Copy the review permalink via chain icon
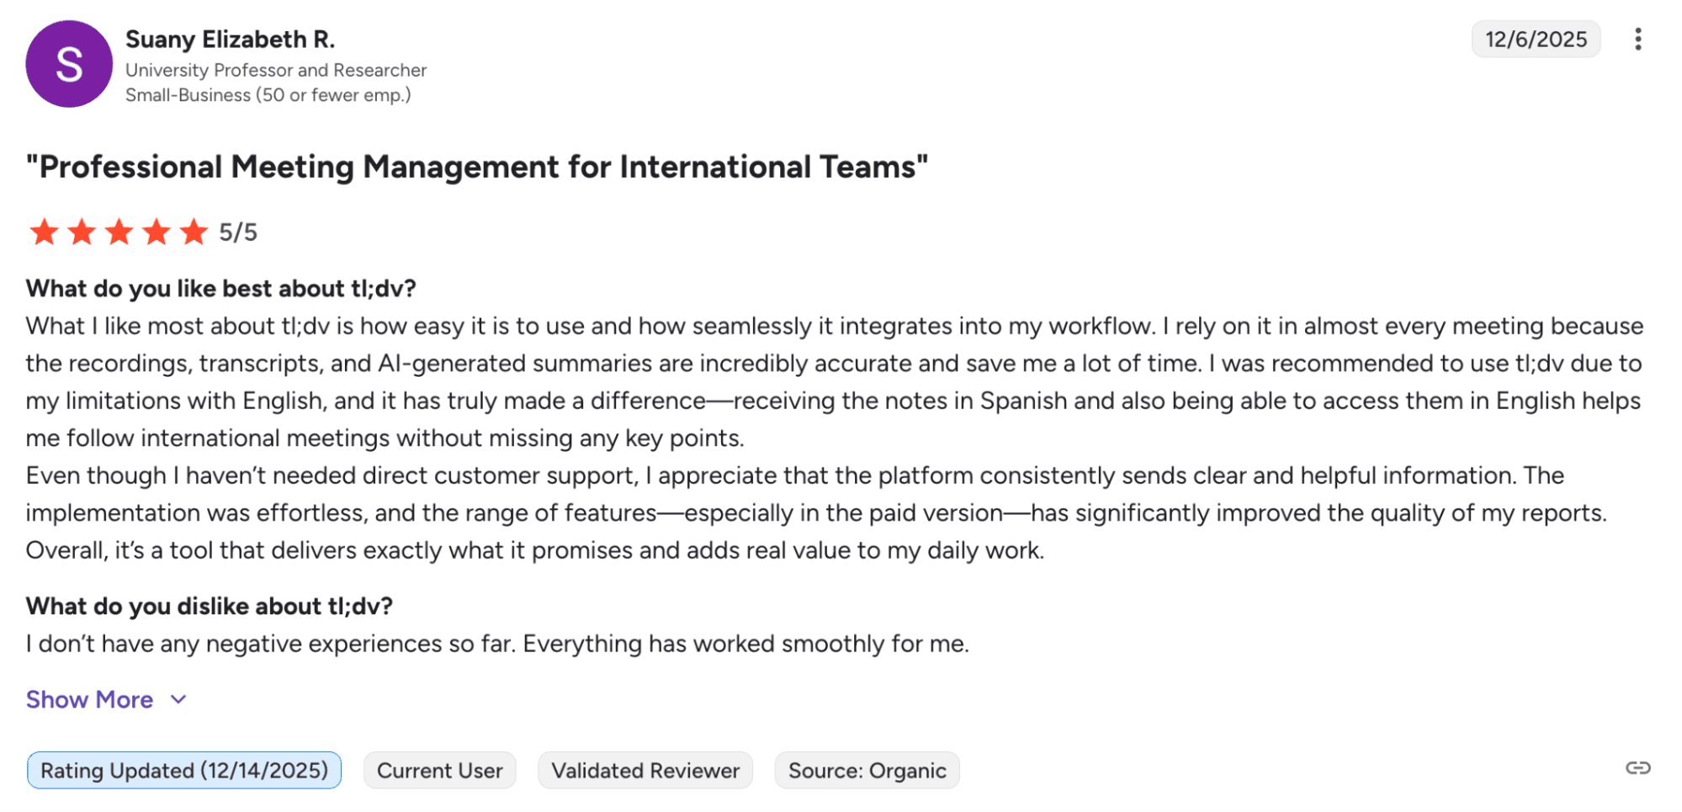This screenshot has width=1682, height=812. pos(1637,768)
